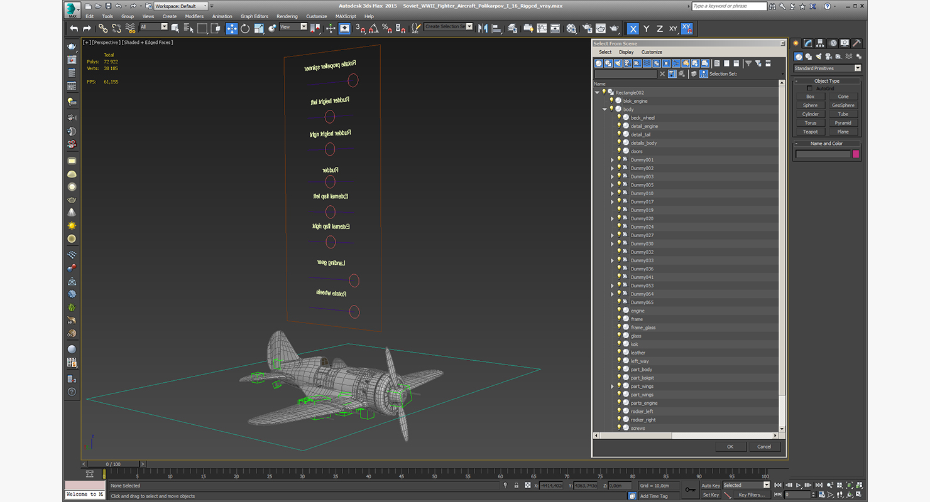
Task: Click the GeoSphere primitive button
Action: point(843,105)
